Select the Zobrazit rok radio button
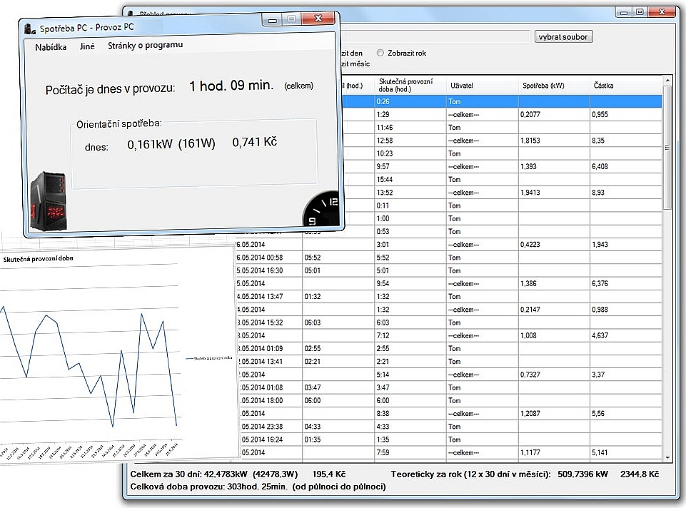Image resolution: width=686 pixels, height=508 pixels. click(x=380, y=53)
